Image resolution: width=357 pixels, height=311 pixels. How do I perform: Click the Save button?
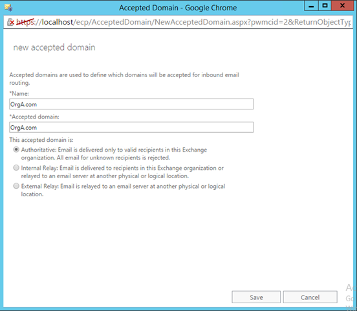pyautogui.click(x=256, y=297)
